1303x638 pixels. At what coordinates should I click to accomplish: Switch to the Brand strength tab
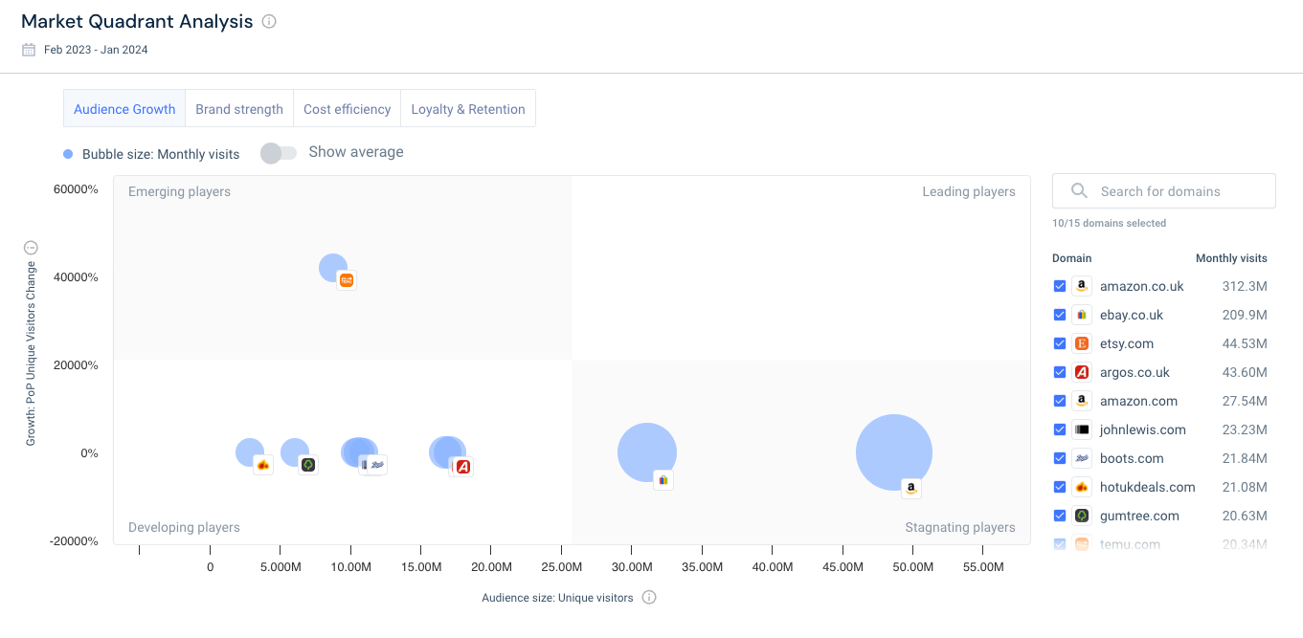(x=239, y=109)
